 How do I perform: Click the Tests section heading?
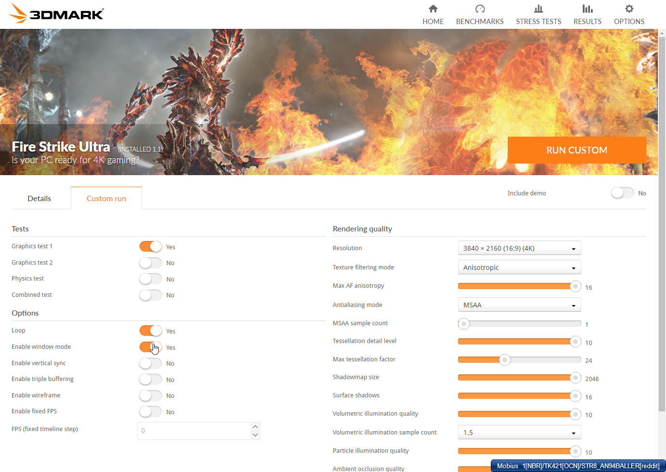(20, 229)
